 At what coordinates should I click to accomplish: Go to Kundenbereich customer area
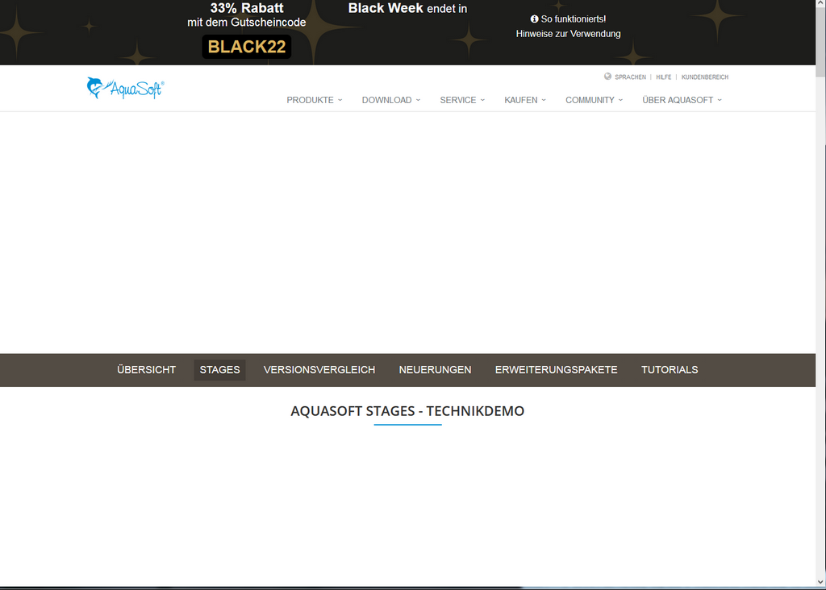(x=704, y=77)
